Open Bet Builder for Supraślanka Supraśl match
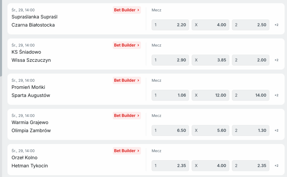Screen dimensions: 287x177 127,10
